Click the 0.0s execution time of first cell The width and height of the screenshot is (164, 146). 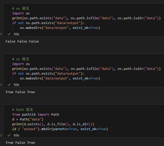coord(17,34)
